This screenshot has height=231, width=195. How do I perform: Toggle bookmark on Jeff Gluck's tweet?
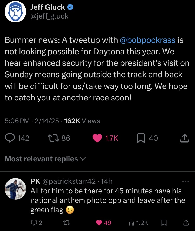point(141,138)
